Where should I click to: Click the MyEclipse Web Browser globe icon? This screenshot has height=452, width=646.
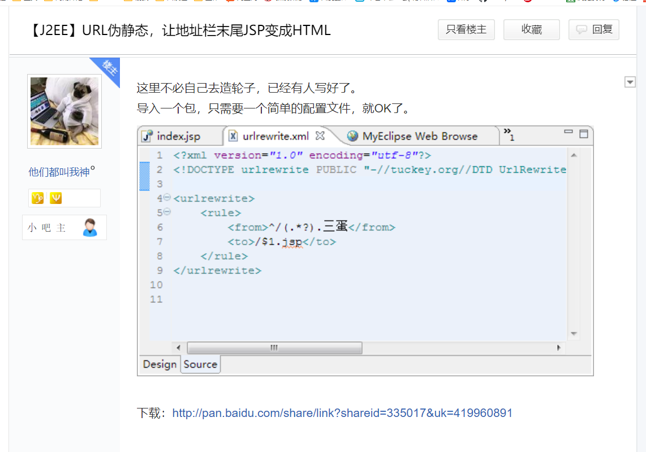353,136
